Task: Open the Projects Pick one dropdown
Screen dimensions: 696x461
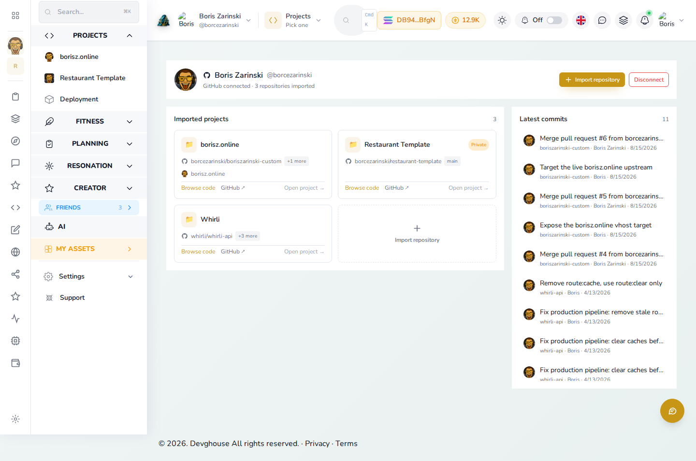Action: pos(293,20)
